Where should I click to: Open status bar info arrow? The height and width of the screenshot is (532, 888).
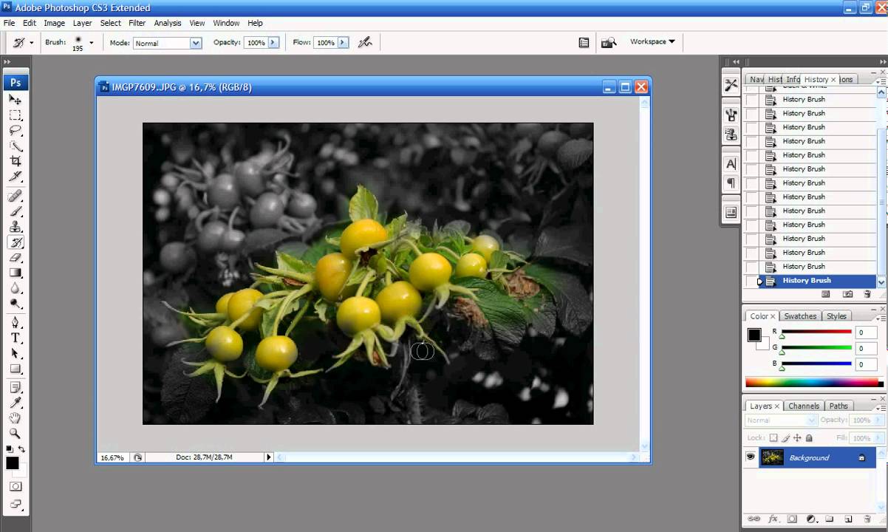click(x=269, y=457)
